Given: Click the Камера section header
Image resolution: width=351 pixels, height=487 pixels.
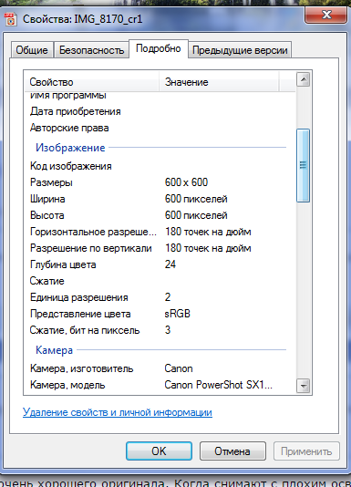Looking at the screenshot, I should (54, 350).
